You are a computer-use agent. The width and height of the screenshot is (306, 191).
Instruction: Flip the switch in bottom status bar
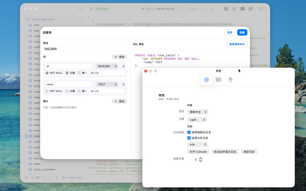[46, 177]
